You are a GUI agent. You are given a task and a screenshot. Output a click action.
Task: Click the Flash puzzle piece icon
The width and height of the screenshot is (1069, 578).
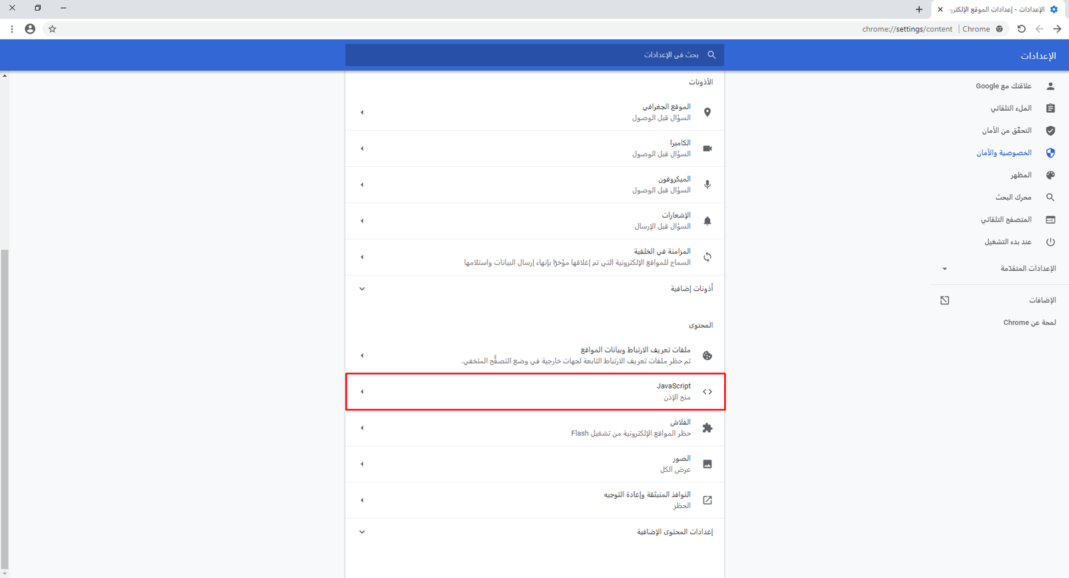pos(707,428)
